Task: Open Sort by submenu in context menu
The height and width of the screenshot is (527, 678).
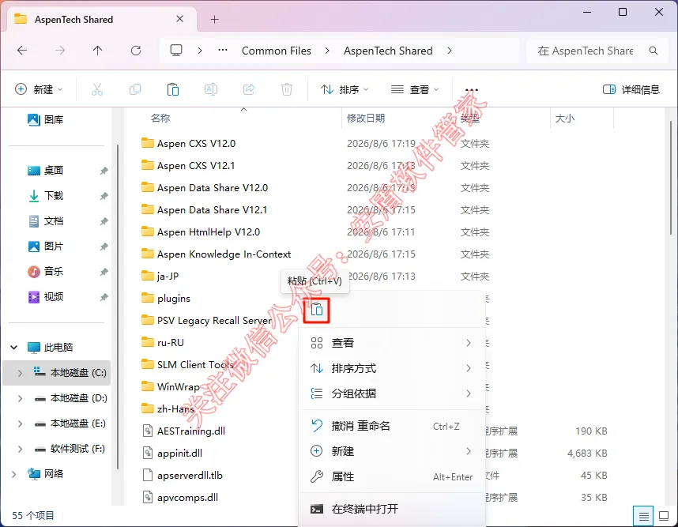Action: (391, 368)
